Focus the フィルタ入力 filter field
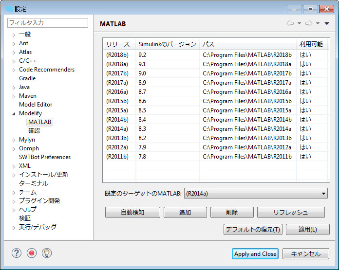 (48, 23)
